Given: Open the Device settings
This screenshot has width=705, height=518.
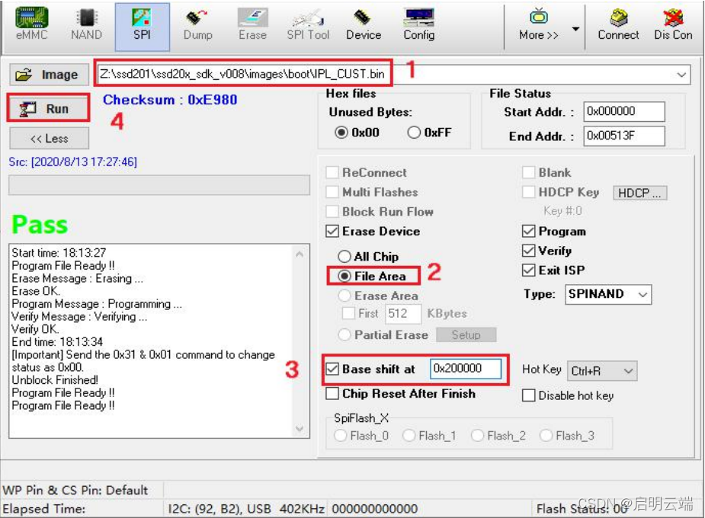Looking at the screenshot, I should (x=364, y=25).
